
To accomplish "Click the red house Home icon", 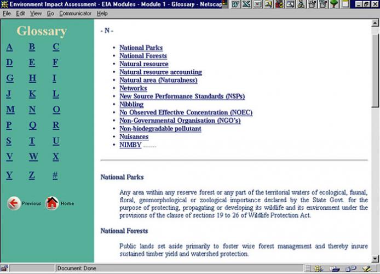I will pyautogui.click(x=52, y=203).
